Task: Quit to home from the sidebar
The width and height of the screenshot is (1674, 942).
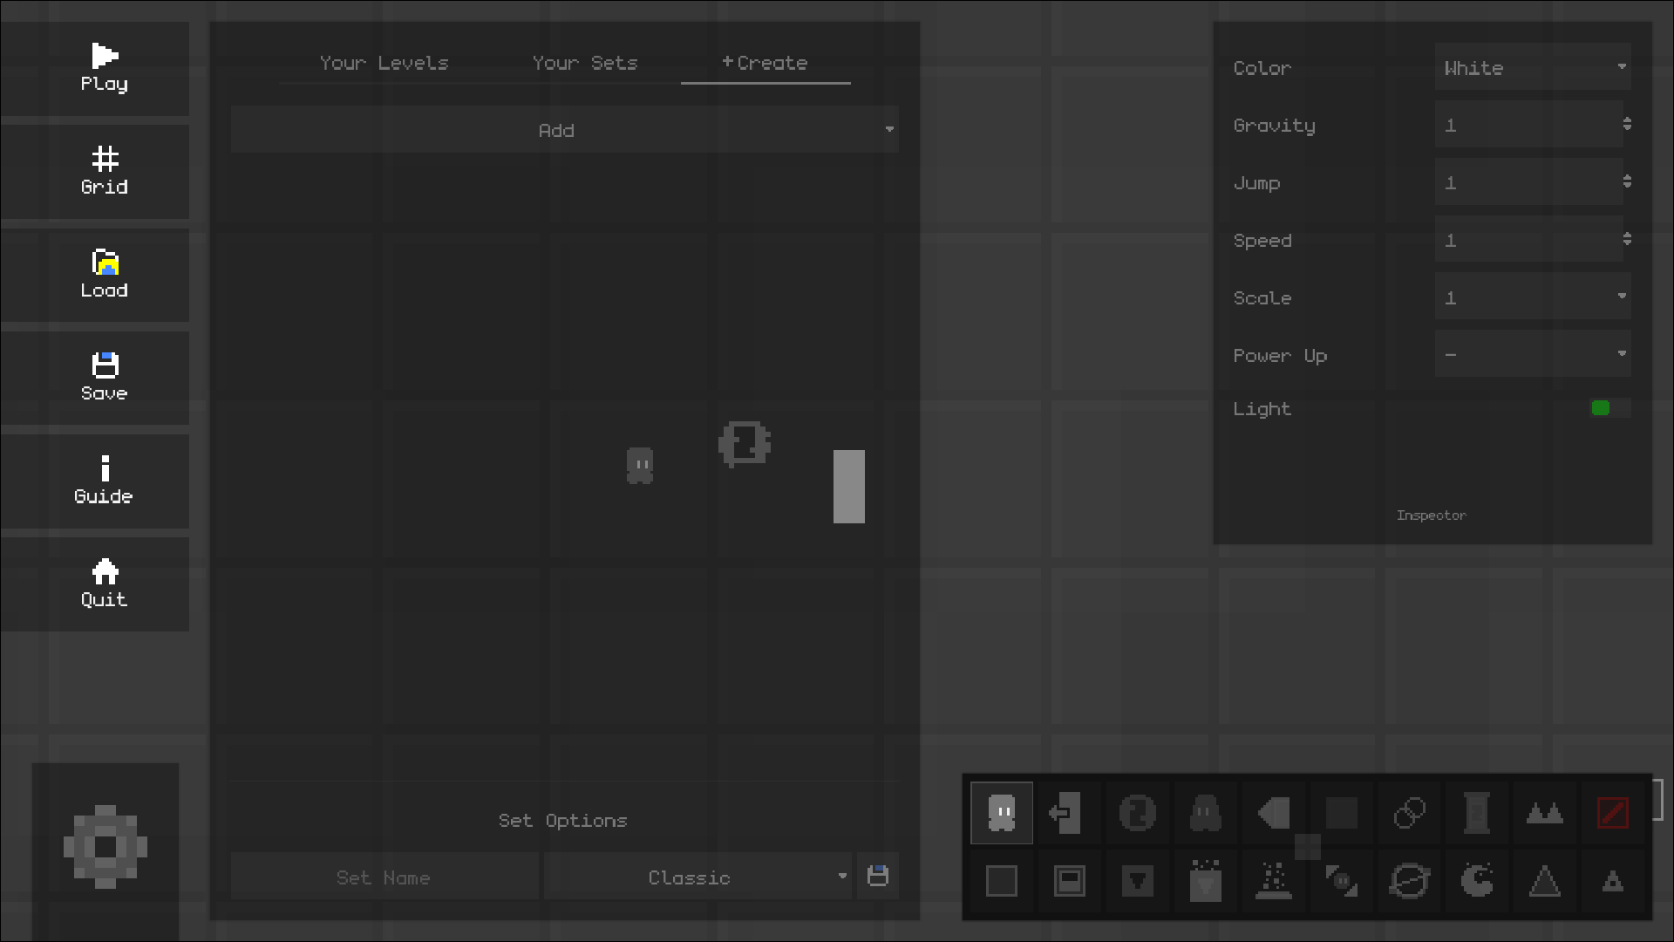Action: [x=95, y=584]
